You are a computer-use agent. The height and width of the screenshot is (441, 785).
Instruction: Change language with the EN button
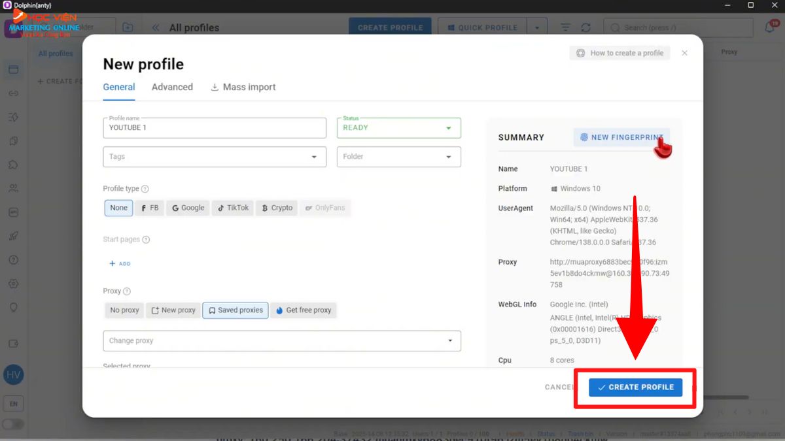(13, 404)
